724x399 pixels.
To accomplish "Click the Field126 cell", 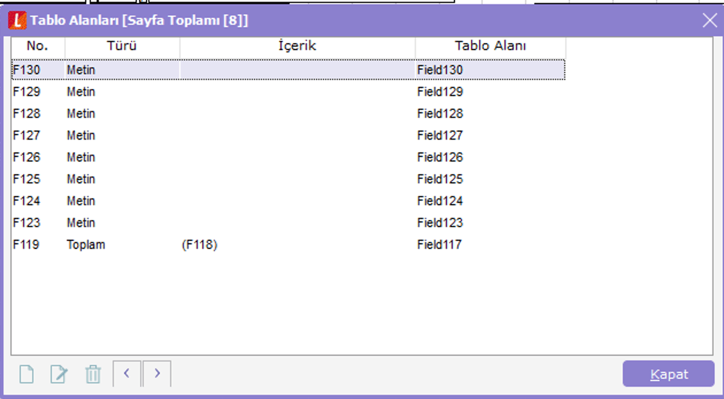I will pyautogui.click(x=440, y=157).
